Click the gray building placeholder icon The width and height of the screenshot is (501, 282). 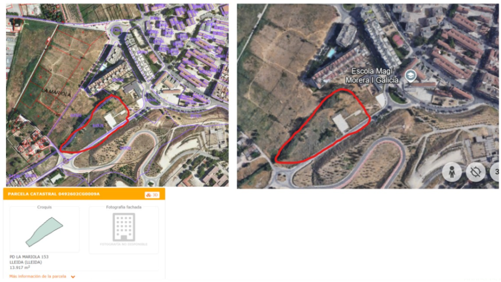pyautogui.click(x=124, y=227)
